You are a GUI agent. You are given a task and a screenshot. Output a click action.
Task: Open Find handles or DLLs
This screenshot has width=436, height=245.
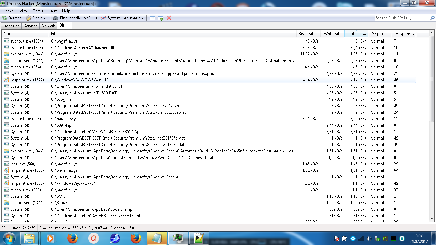(x=75, y=18)
